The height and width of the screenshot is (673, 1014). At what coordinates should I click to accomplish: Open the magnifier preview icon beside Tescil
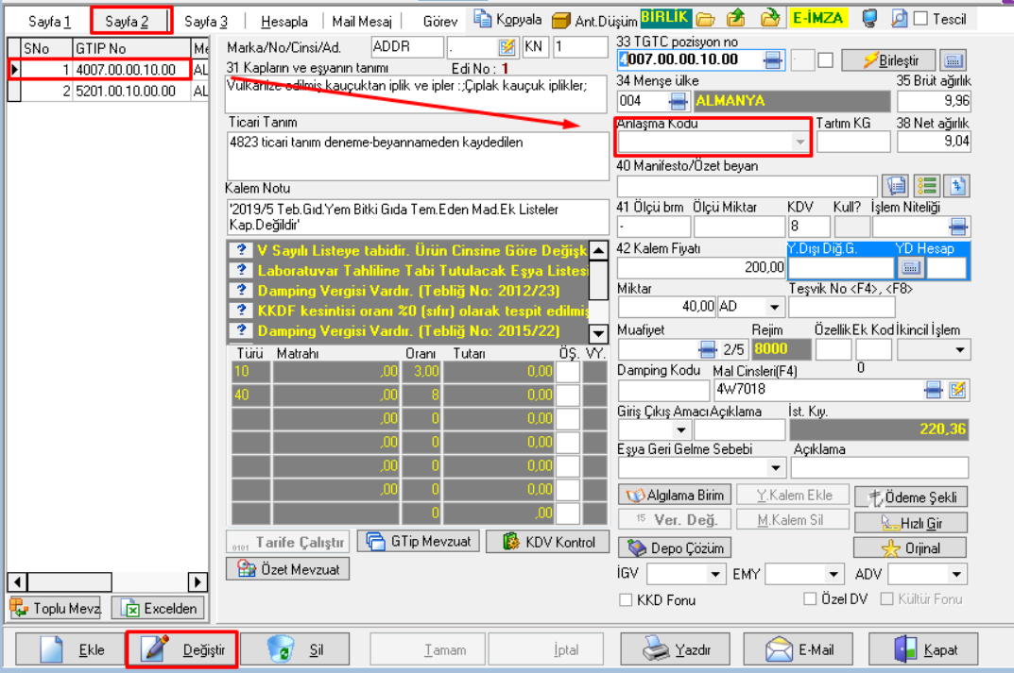[x=899, y=19]
